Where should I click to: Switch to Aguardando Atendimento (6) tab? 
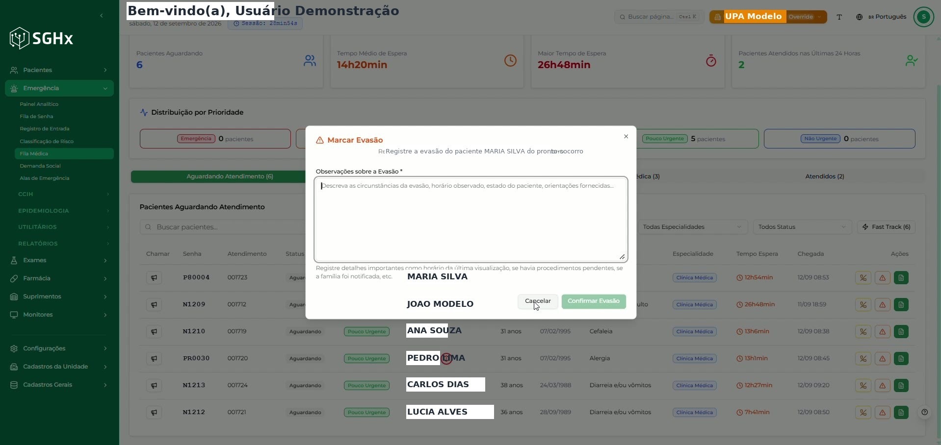point(230,176)
